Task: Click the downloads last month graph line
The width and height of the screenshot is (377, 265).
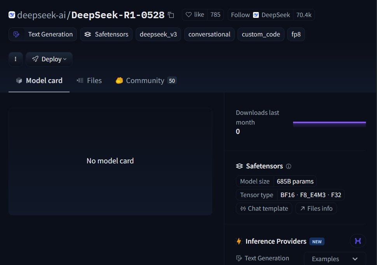Action: click(x=330, y=123)
